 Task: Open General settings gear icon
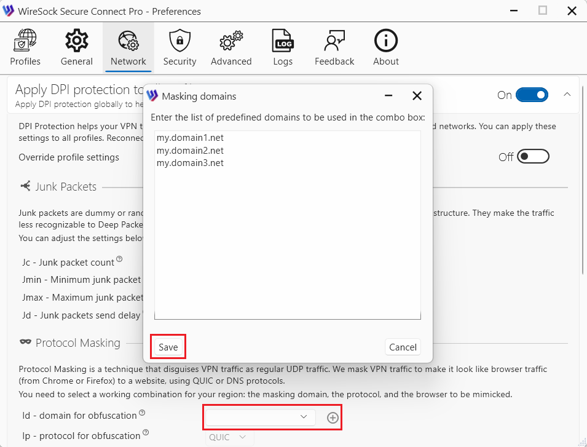(x=77, y=48)
